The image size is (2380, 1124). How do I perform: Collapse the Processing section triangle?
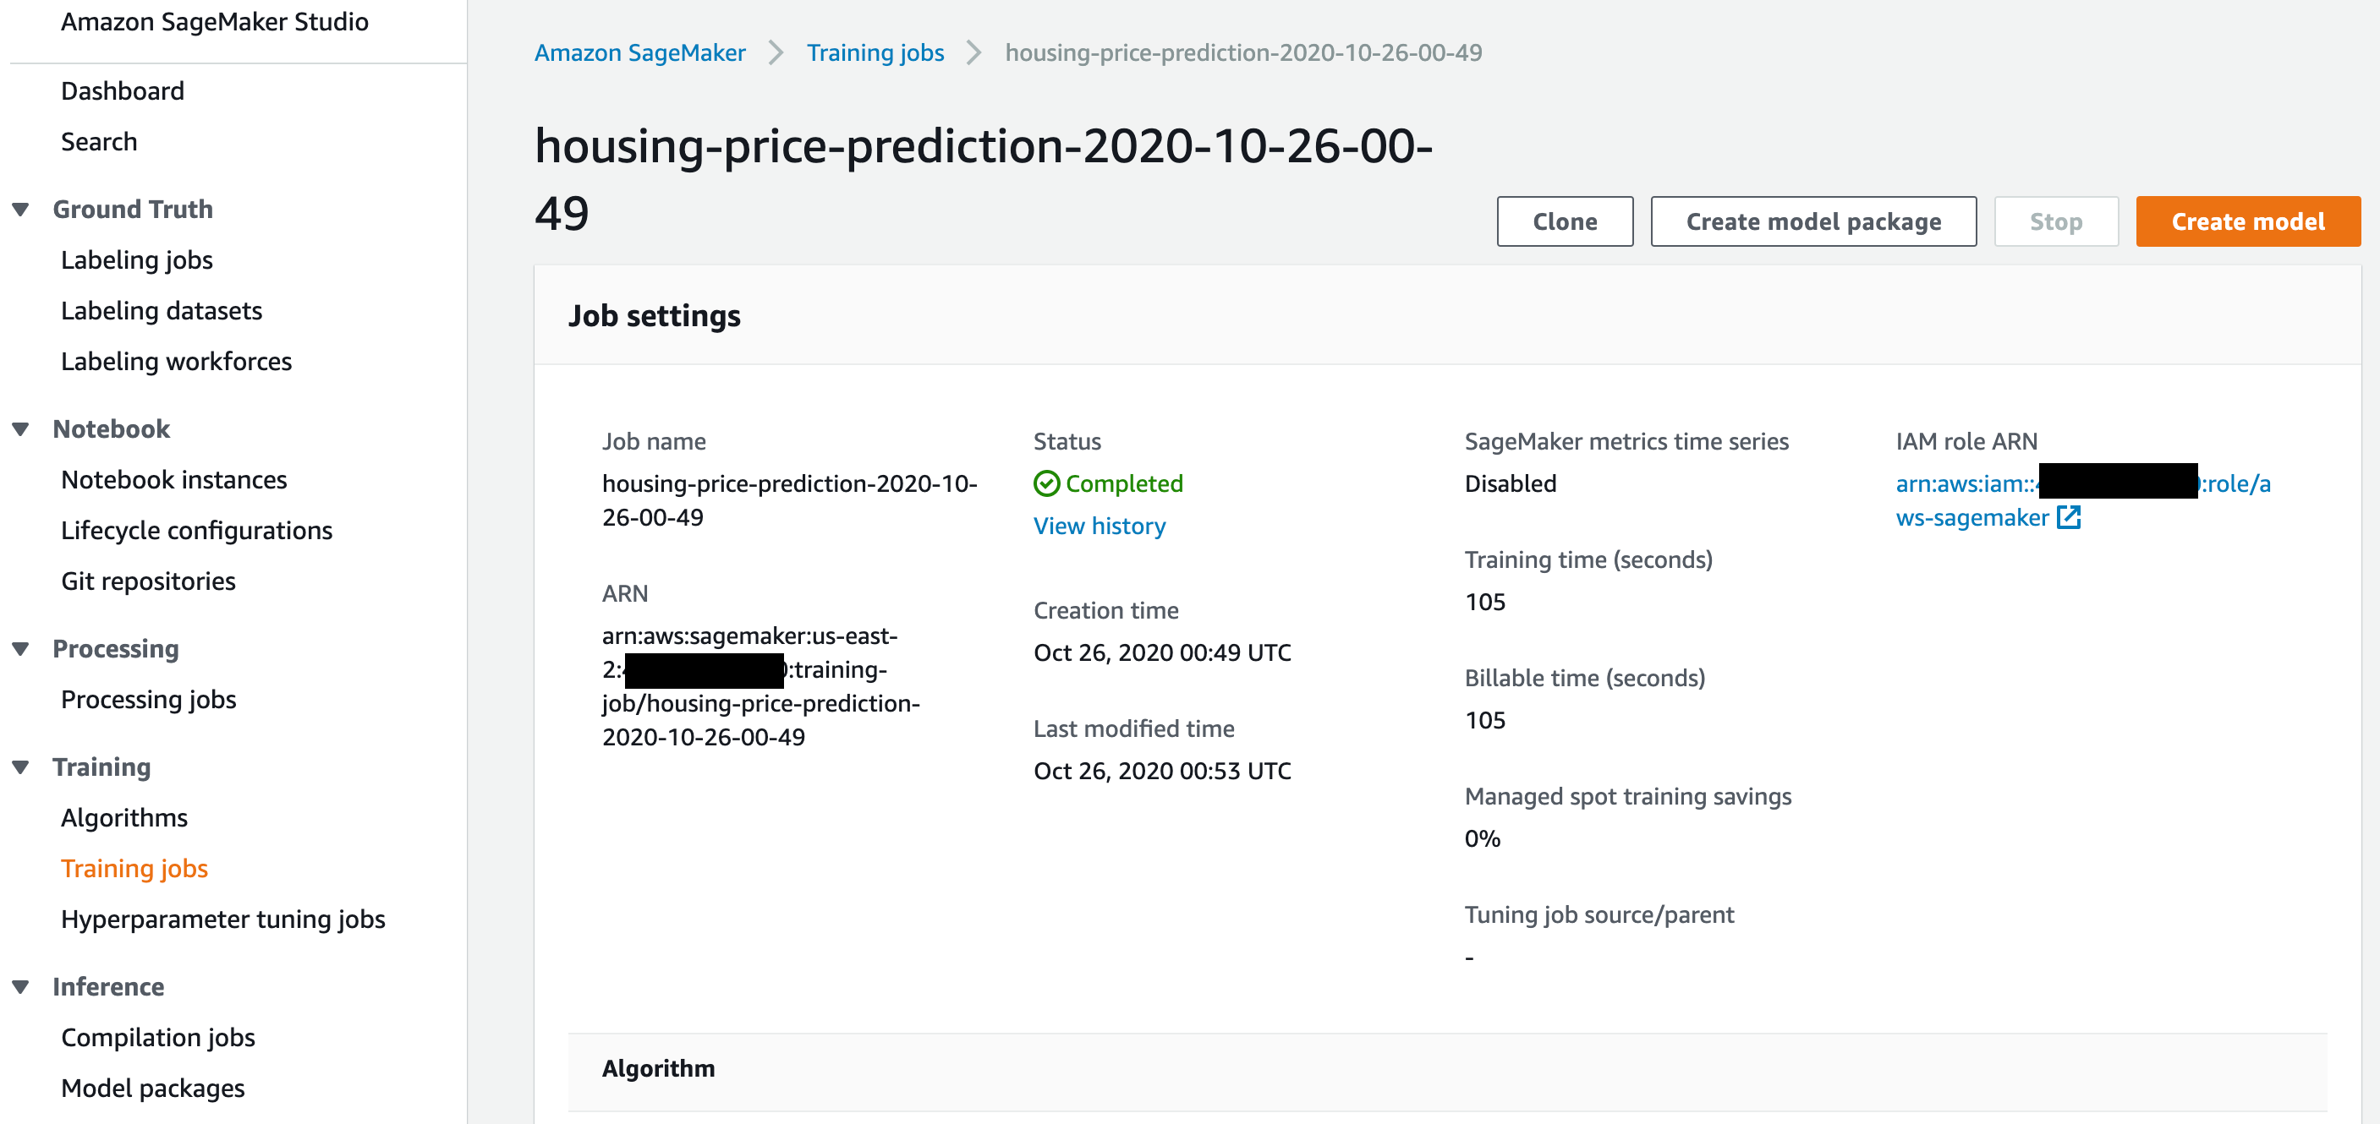(x=20, y=649)
